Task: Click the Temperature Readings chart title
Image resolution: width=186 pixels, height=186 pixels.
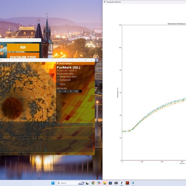Action: point(177,24)
